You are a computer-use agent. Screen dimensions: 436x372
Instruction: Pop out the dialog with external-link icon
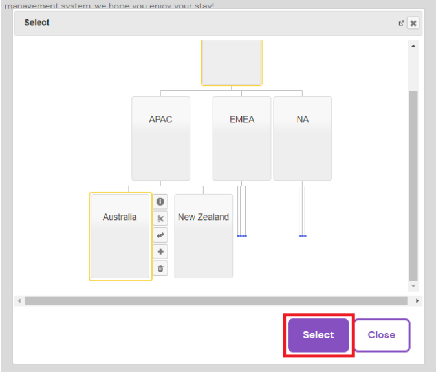point(402,23)
